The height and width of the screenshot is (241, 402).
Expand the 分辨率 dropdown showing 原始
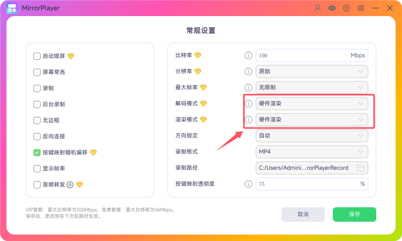click(x=312, y=71)
